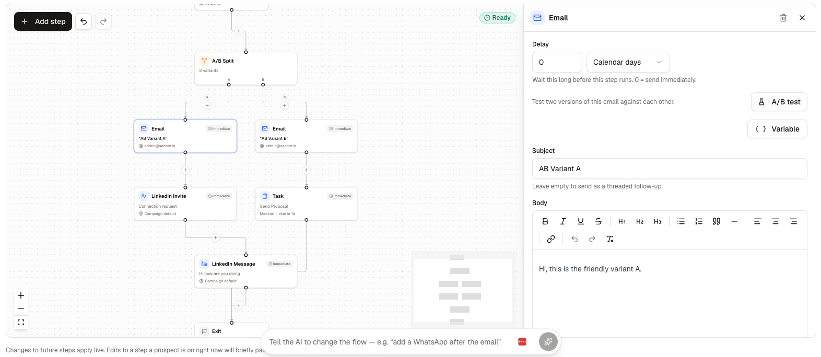Click the A/B test button
The image size is (821, 357).
779,102
